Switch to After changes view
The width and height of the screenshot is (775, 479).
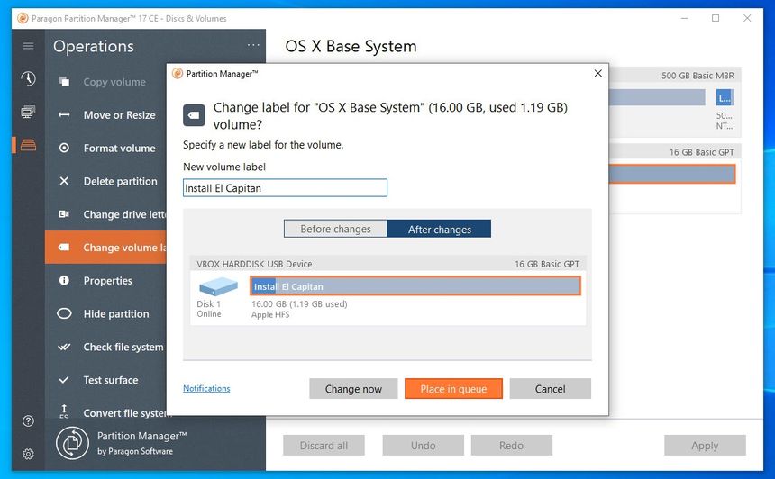pyautogui.click(x=439, y=229)
